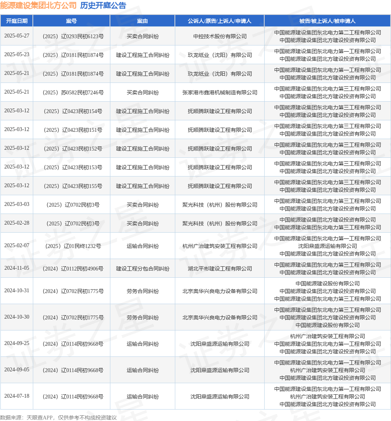Click 中国能源建设股份有限公司 in 2024-10-30 row
391x421 pixels.
pos(327,325)
